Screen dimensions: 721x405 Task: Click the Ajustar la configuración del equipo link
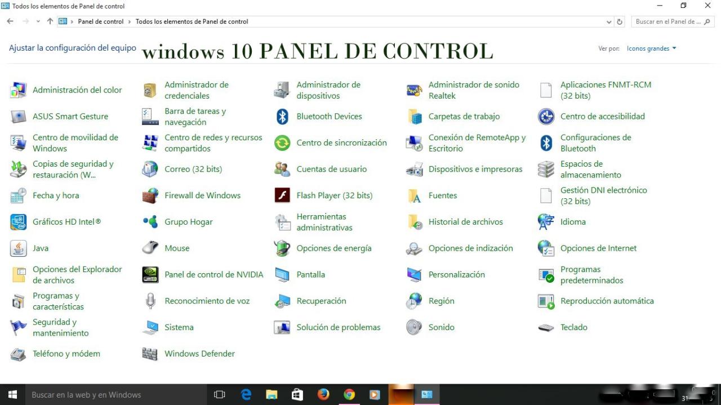tap(72, 48)
